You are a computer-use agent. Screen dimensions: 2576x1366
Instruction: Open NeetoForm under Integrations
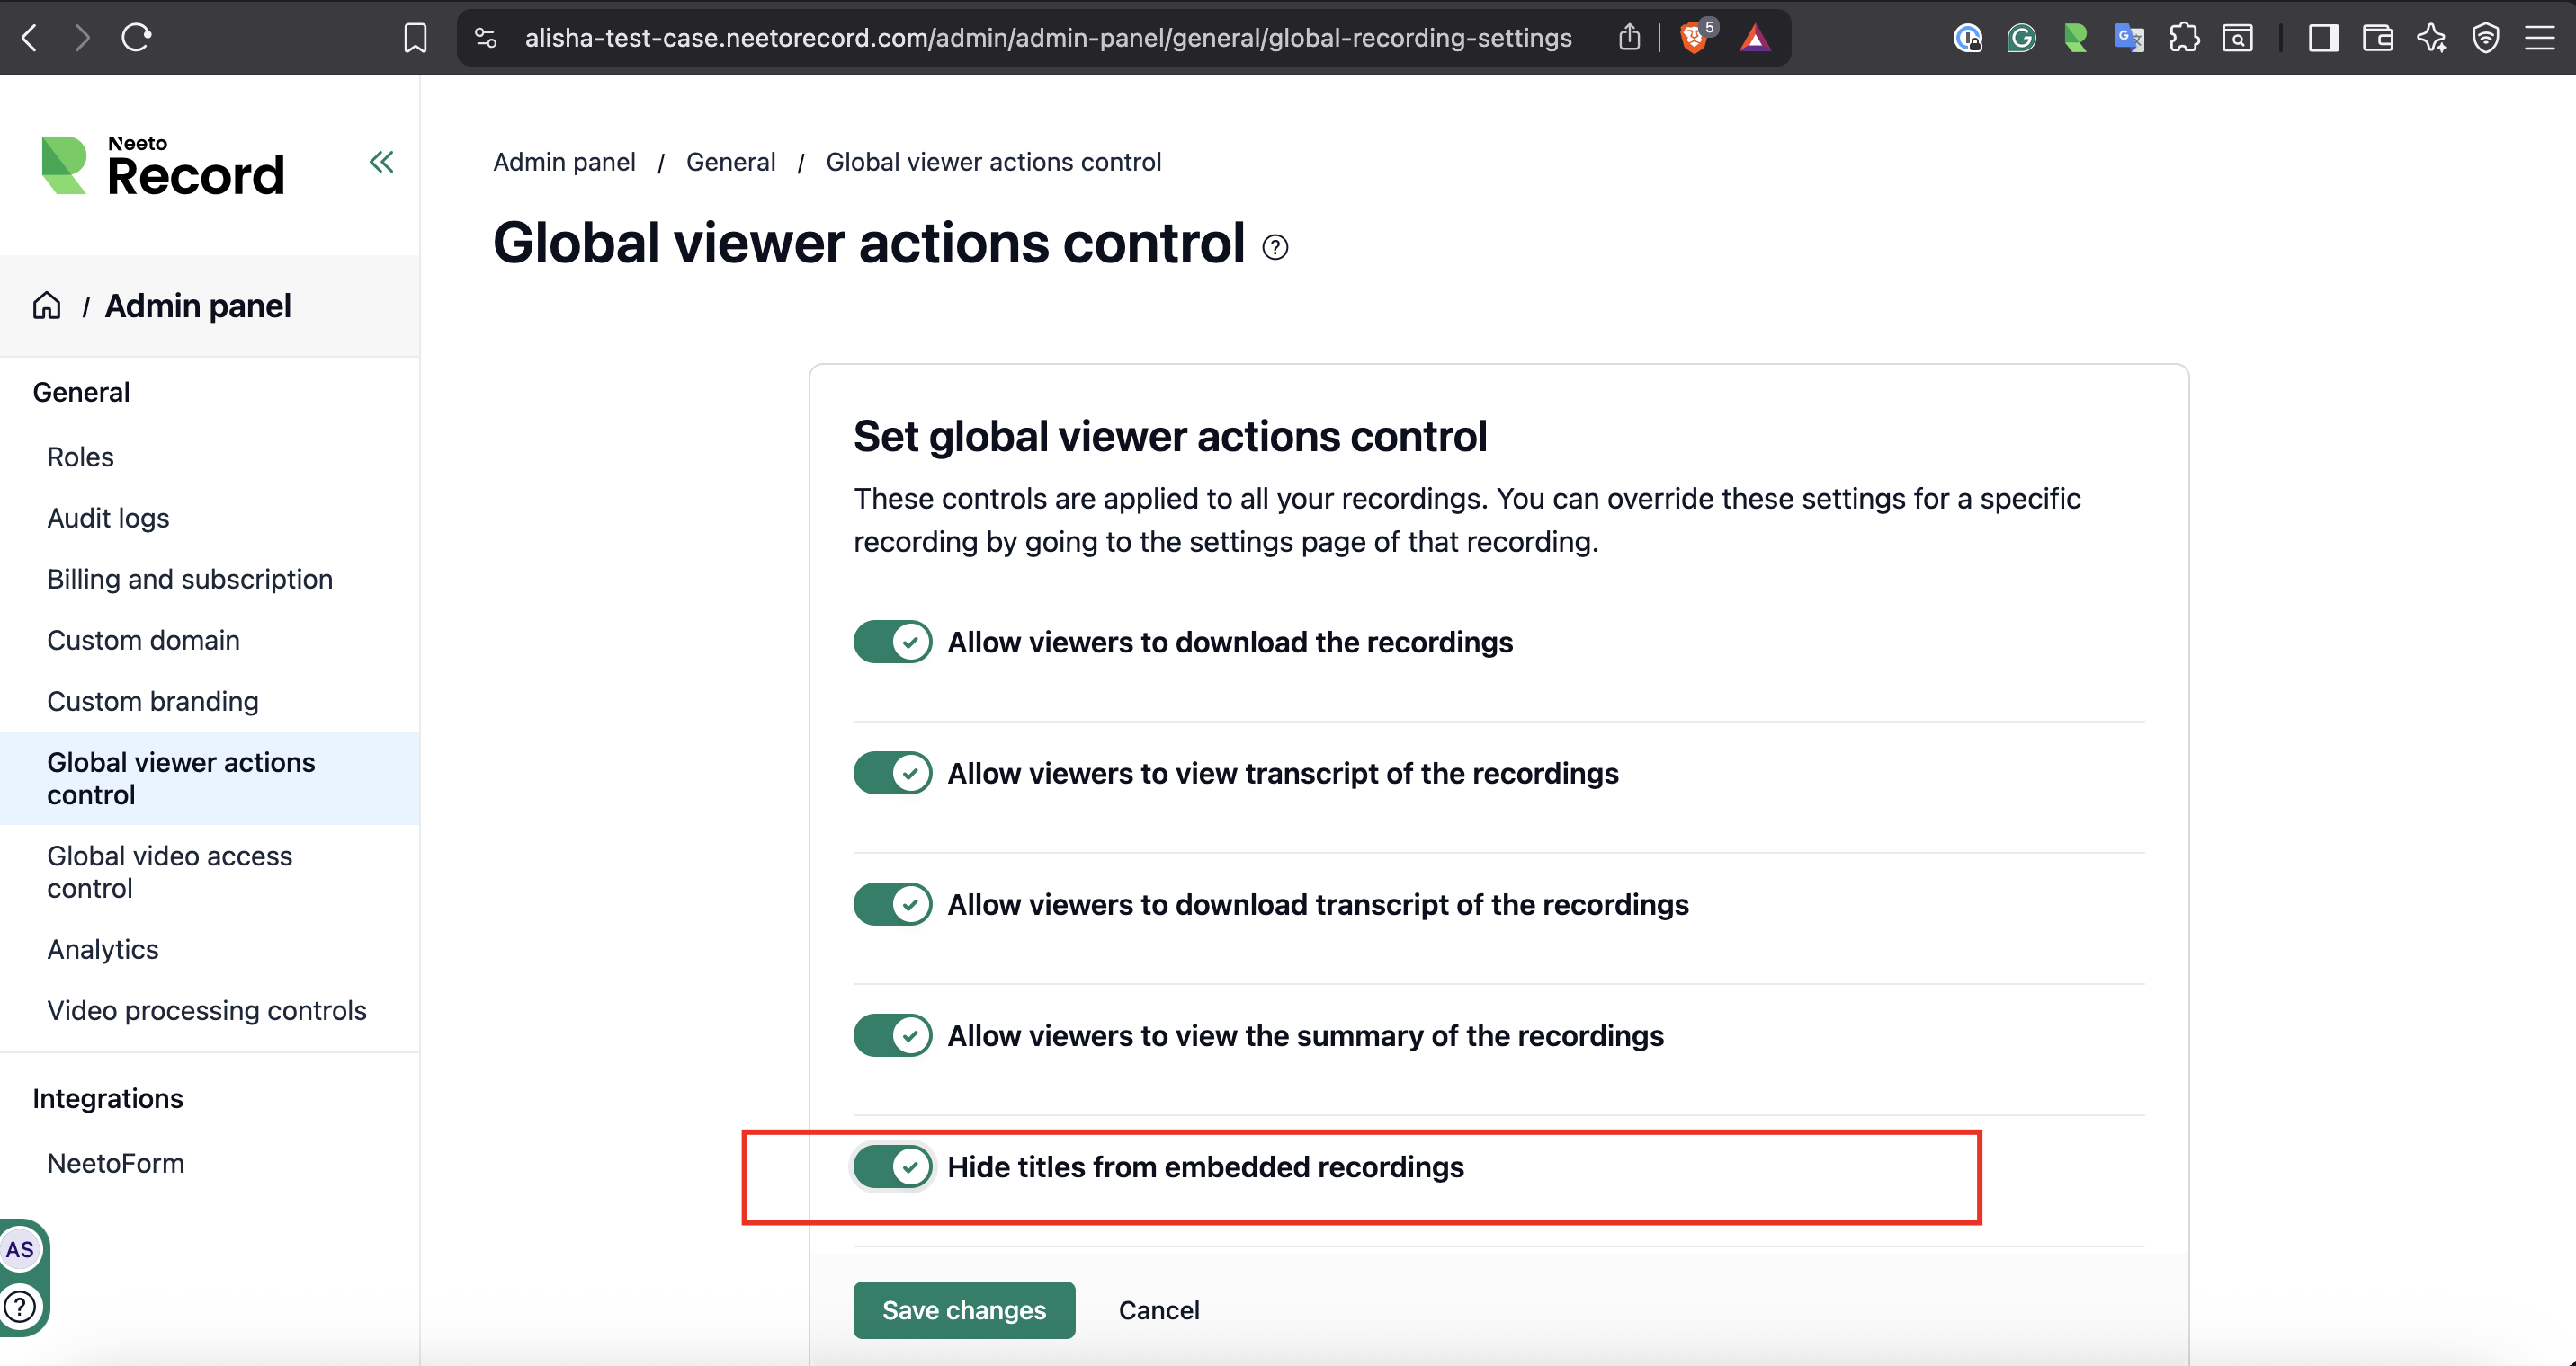[115, 1163]
